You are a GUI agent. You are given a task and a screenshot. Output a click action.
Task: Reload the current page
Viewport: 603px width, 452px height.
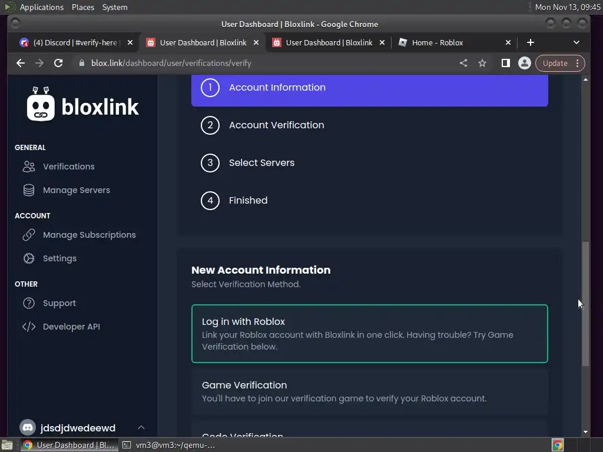pyautogui.click(x=58, y=63)
